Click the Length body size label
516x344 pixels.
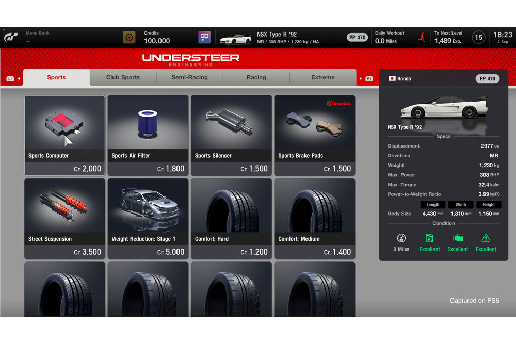click(x=433, y=205)
